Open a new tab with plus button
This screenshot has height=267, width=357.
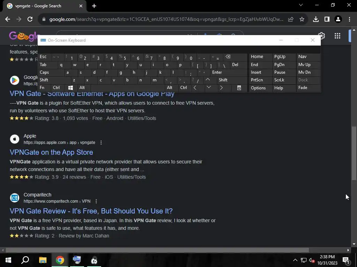click(94, 6)
